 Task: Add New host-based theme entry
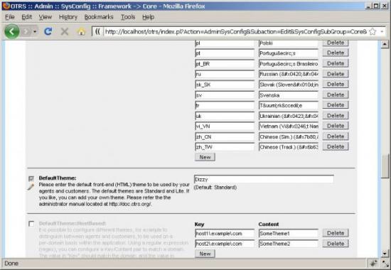[205, 254]
